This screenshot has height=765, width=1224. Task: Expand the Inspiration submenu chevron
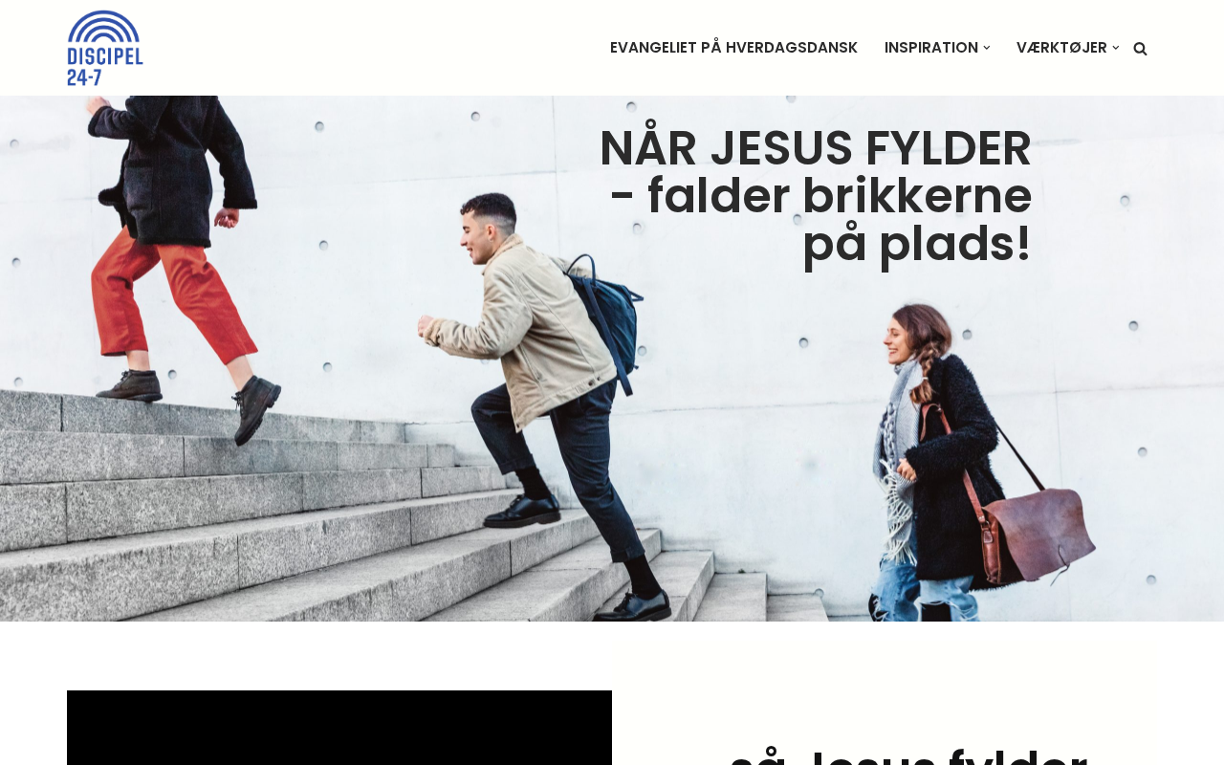click(x=987, y=48)
